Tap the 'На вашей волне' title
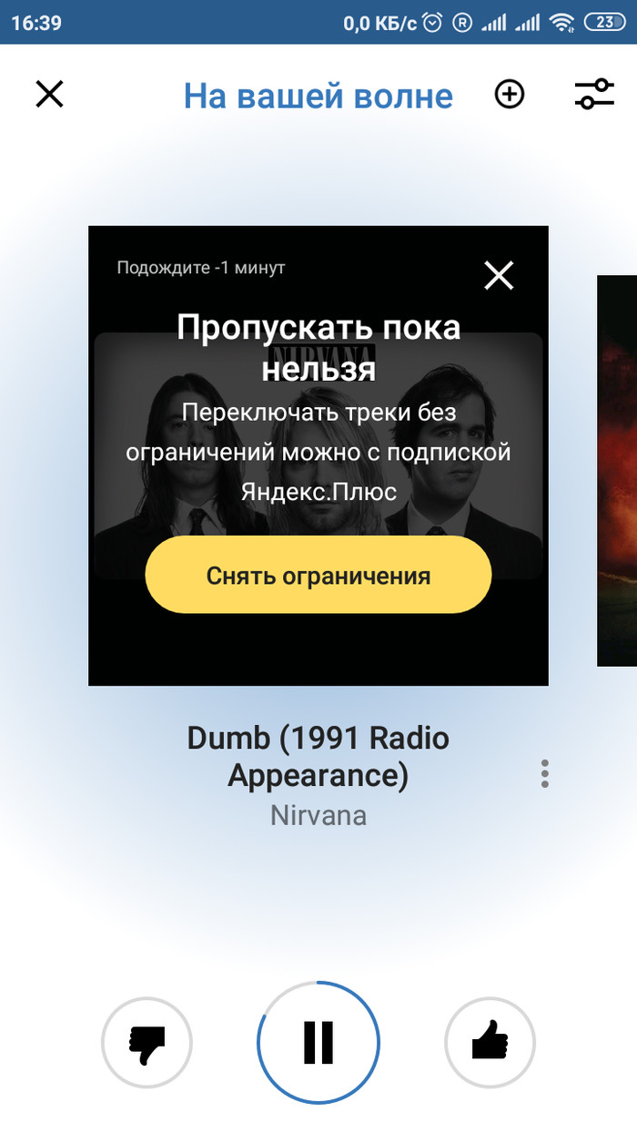 318,96
